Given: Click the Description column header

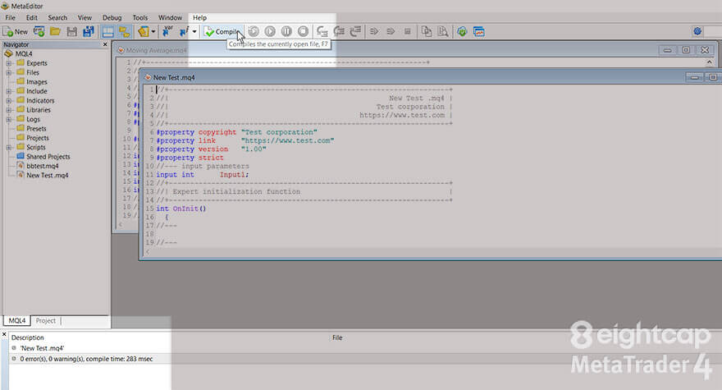Looking at the screenshot, I should click(28, 337).
